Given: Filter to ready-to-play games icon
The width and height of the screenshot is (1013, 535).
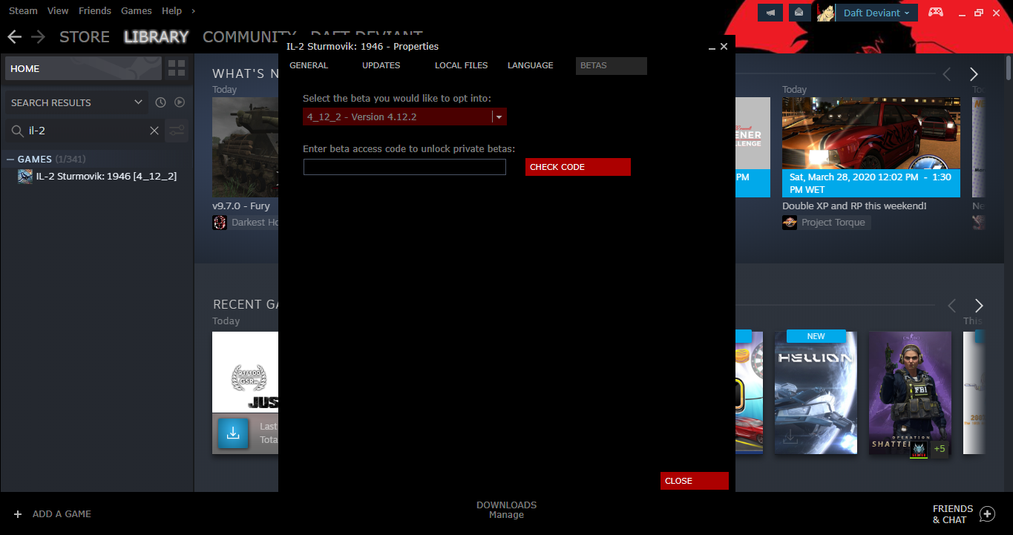Looking at the screenshot, I should pyautogui.click(x=180, y=102).
